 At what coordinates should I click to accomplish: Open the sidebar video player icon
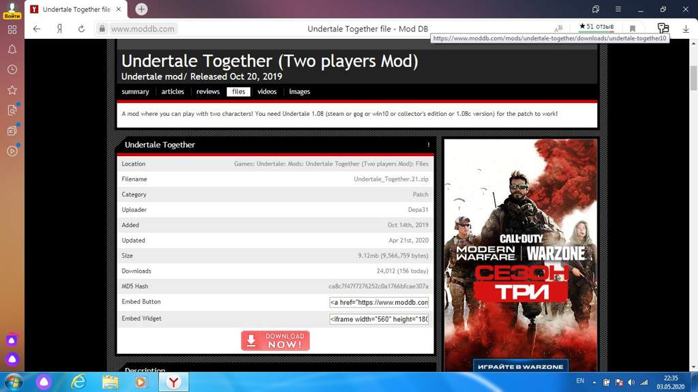(x=12, y=151)
